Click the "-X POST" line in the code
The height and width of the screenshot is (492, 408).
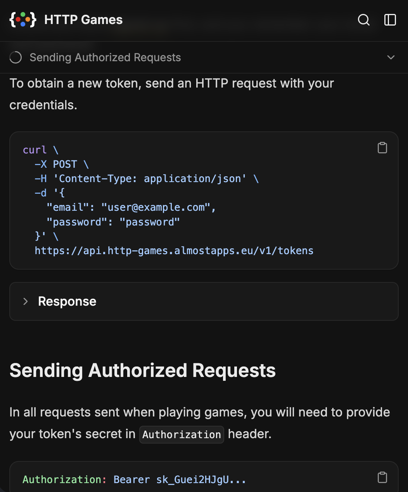pos(56,164)
